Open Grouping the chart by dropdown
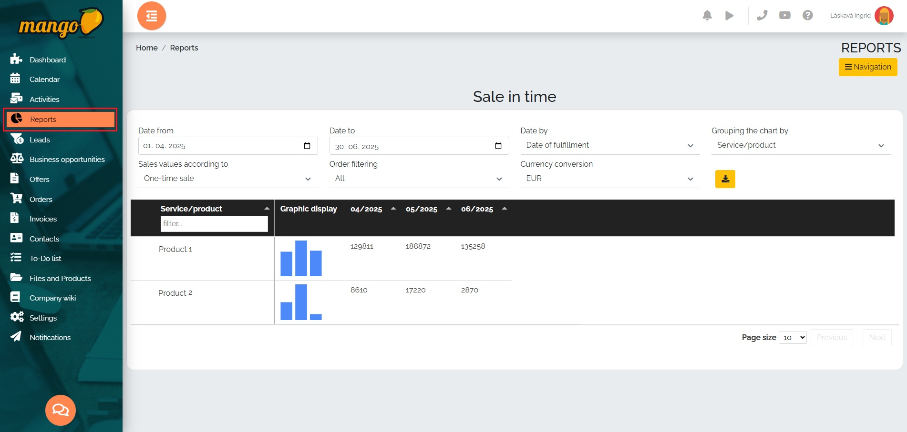 [800, 145]
